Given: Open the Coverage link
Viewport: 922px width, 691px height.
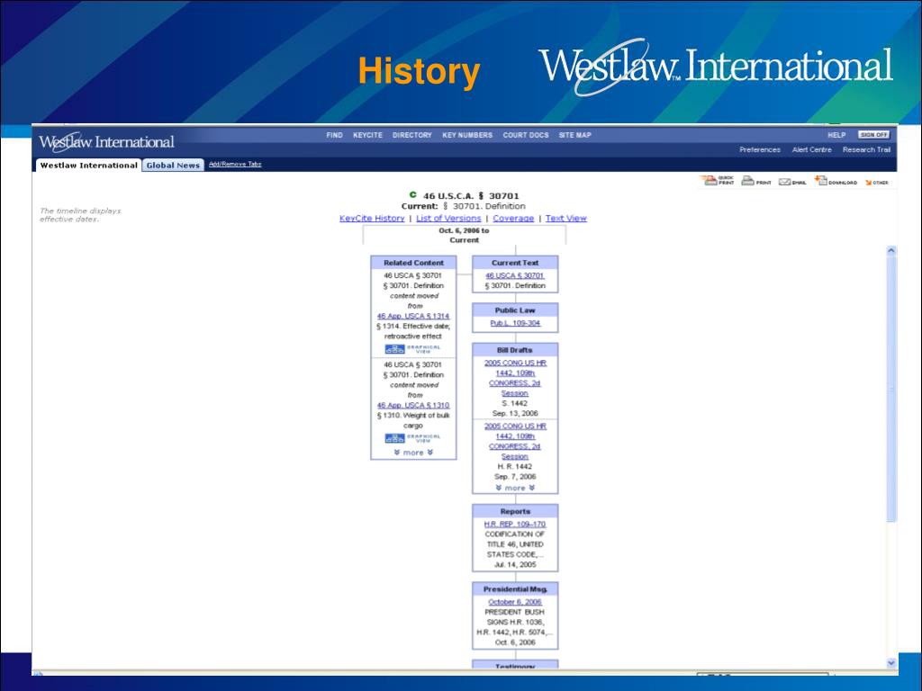Looking at the screenshot, I should point(513,218).
